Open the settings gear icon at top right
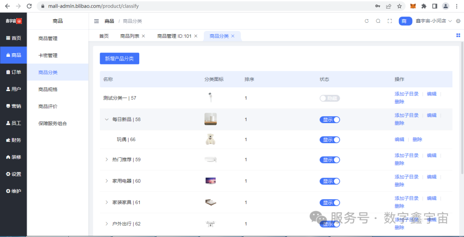 click(x=458, y=21)
